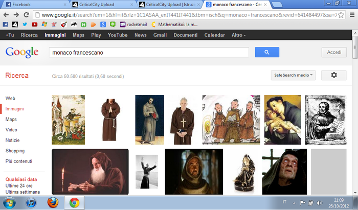Image resolution: width=358 pixels, height=210 pixels.
Task: Open Calendar in the black Google bar
Action: point(214,35)
